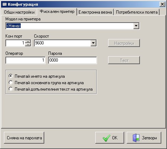Go to Потребителски полета tab
Image resolution: width=167 pixels, height=149 pixels.
tap(137, 12)
